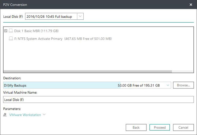Image resolution: width=197 pixels, height=135 pixels.
Task: Click the pencil edit icon beside VMware Workstation
Action: pos(5,115)
